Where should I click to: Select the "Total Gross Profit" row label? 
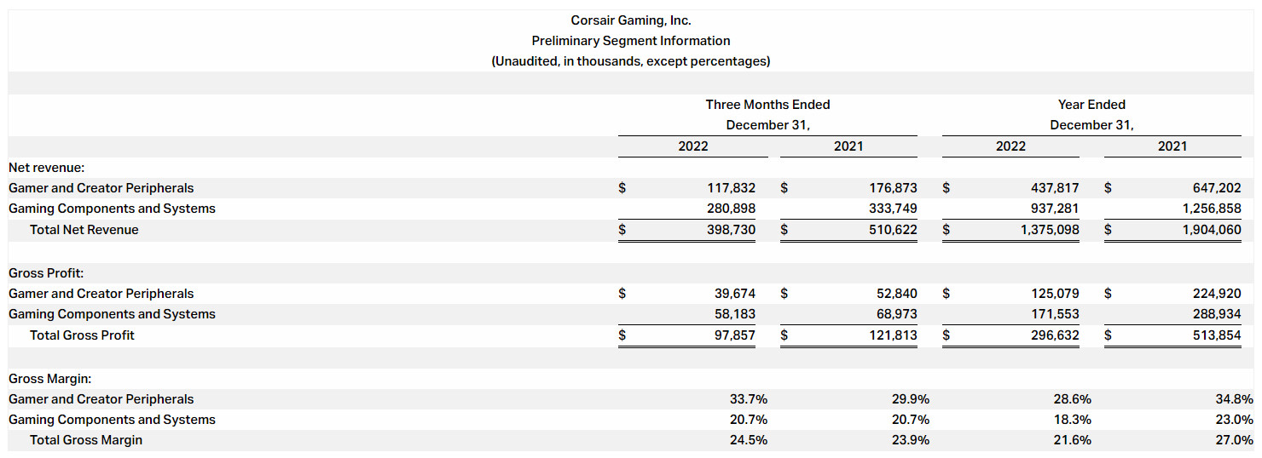pyautogui.click(x=82, y=335)
